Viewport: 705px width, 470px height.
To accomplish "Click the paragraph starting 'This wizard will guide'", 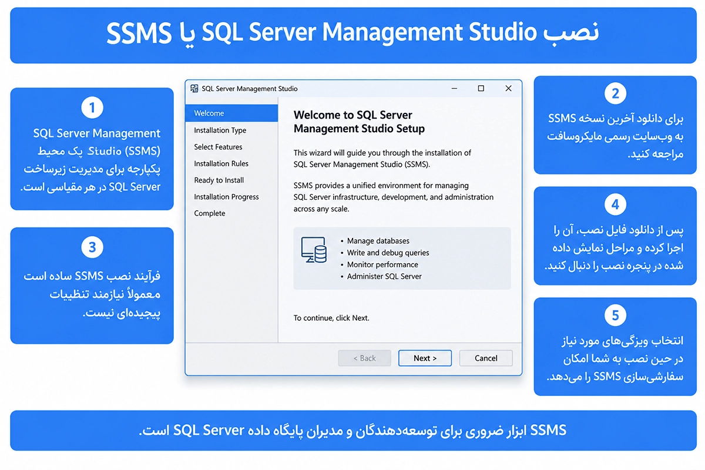I will [x=382, y=158].
